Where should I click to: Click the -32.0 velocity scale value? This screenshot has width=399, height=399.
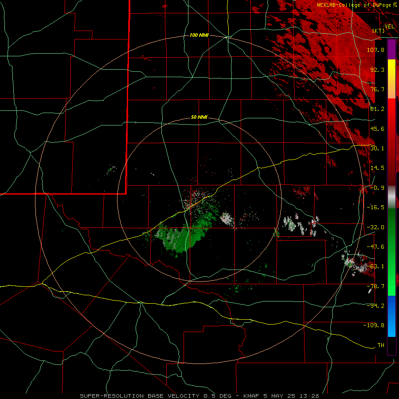(376, 227)
